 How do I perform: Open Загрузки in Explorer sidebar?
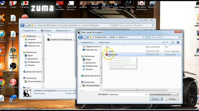(30, 39)
